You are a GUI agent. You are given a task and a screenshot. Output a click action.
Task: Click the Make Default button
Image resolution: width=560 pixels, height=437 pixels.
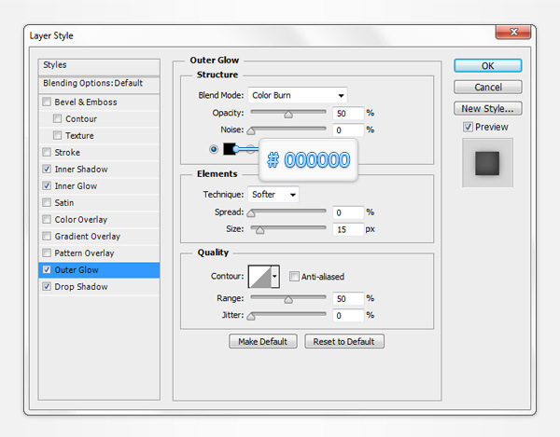tap(263, 341)
